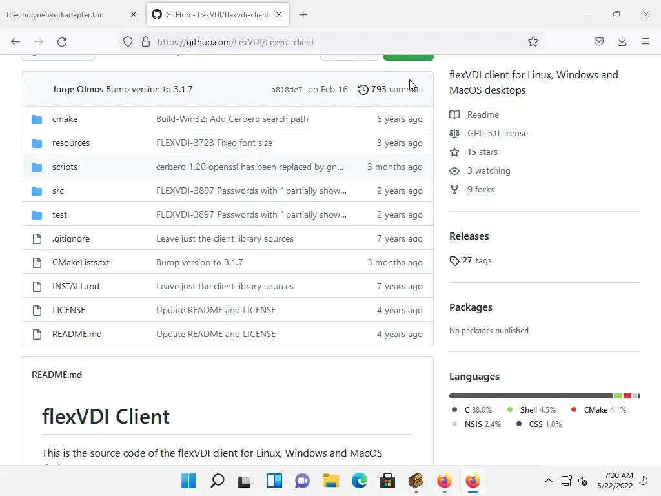661x496 pixels.
Task: Click the .gitignore file icon
Action: pos(37,239)
